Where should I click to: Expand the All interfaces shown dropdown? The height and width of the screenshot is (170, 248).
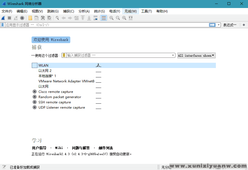coord(196,56)
